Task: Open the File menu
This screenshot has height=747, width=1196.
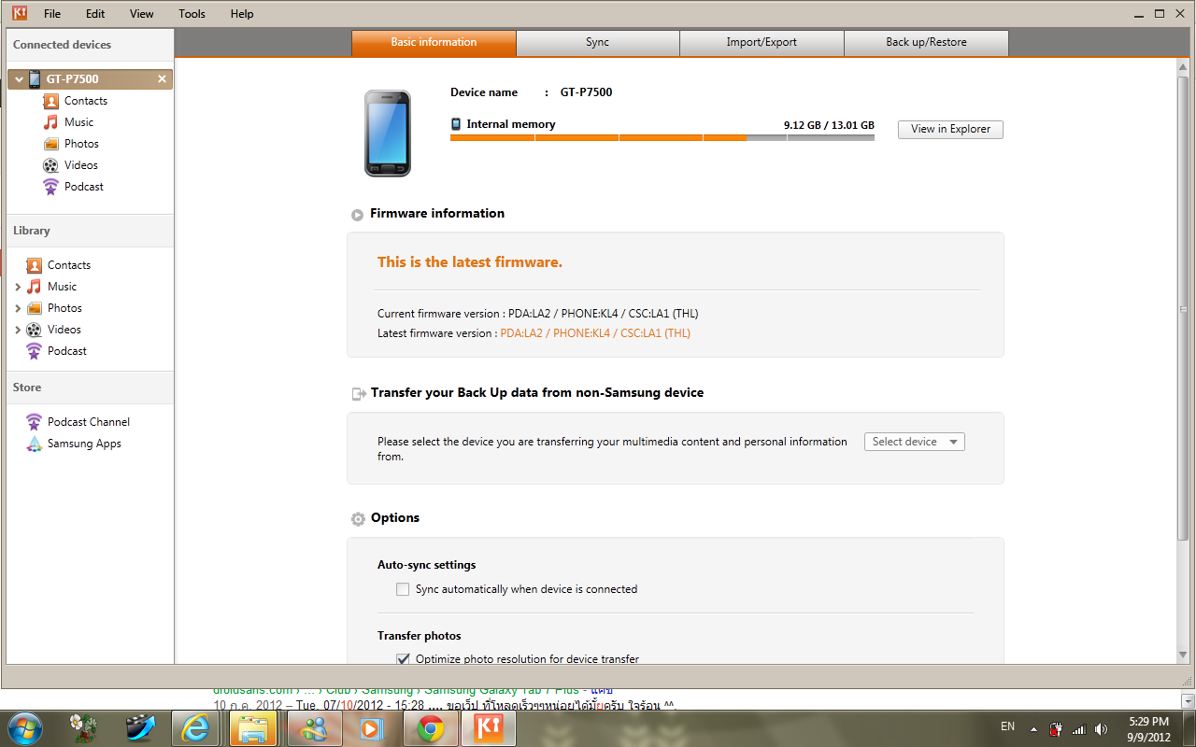Action: 52,14
